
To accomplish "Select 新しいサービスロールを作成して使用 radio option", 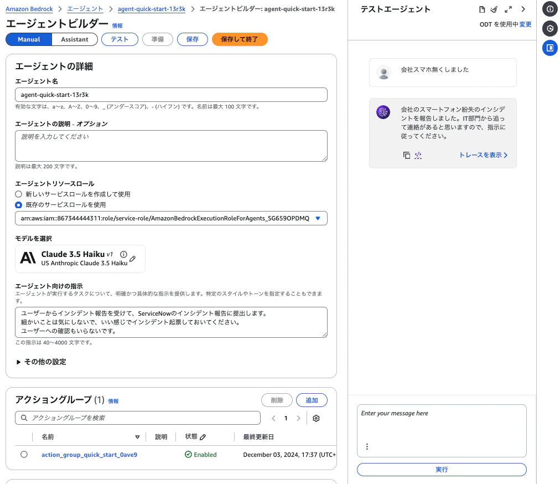I will [x=19, y=194].
